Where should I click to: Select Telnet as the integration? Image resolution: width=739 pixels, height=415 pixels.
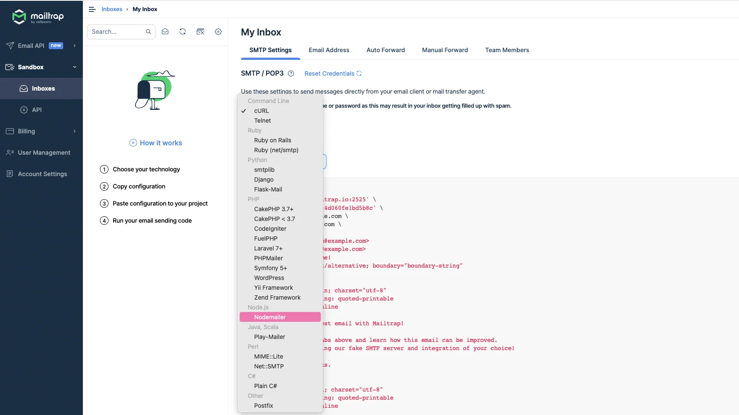coord(262,120)
